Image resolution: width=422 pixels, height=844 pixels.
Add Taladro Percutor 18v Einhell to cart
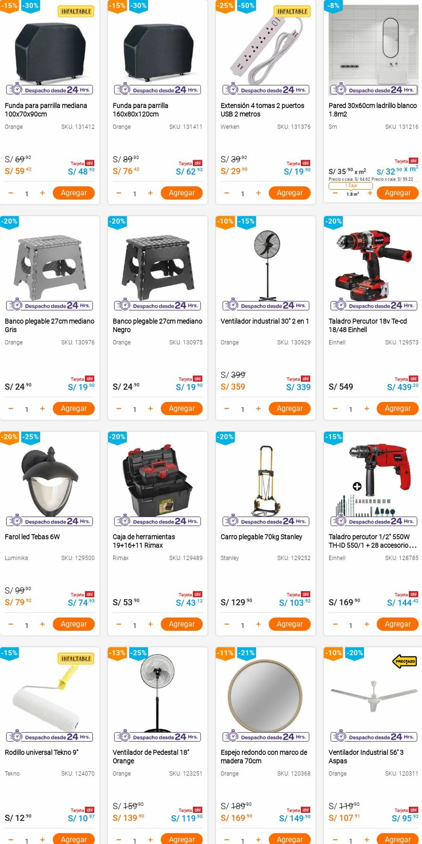397,408
